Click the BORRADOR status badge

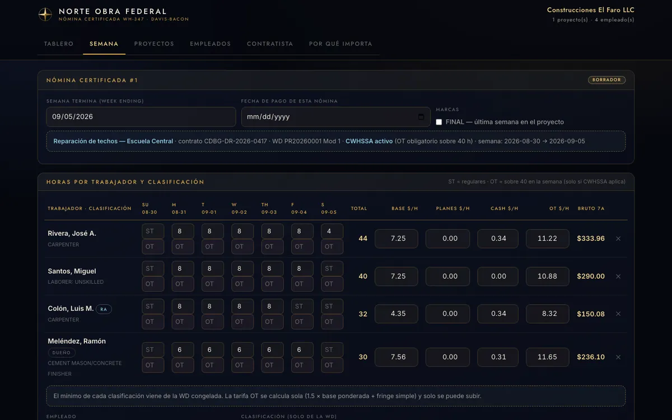click(x=606, y=80)
